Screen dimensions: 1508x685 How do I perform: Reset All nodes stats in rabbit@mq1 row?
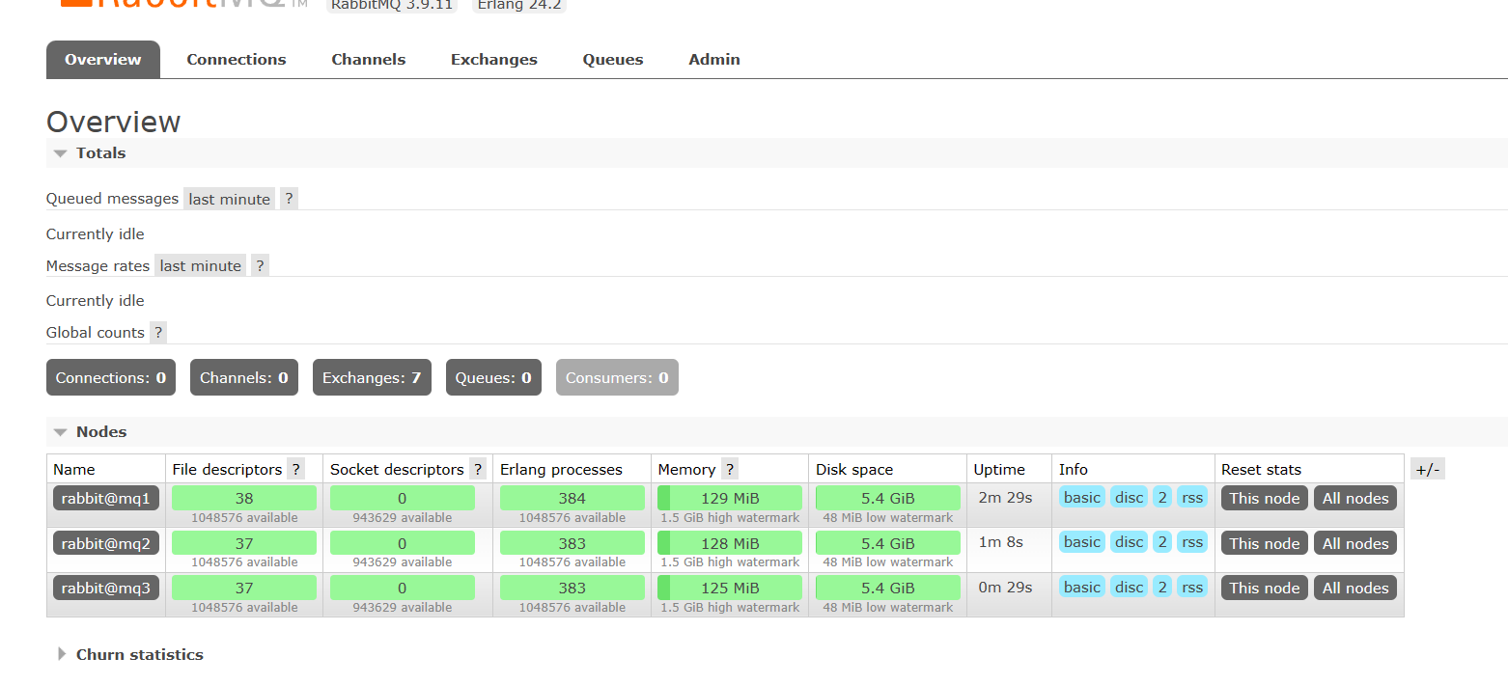click(x=1355, y=498)
